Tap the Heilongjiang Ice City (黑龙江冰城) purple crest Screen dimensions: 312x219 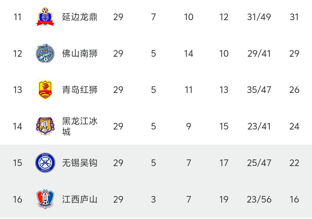[x=45, y=126]
